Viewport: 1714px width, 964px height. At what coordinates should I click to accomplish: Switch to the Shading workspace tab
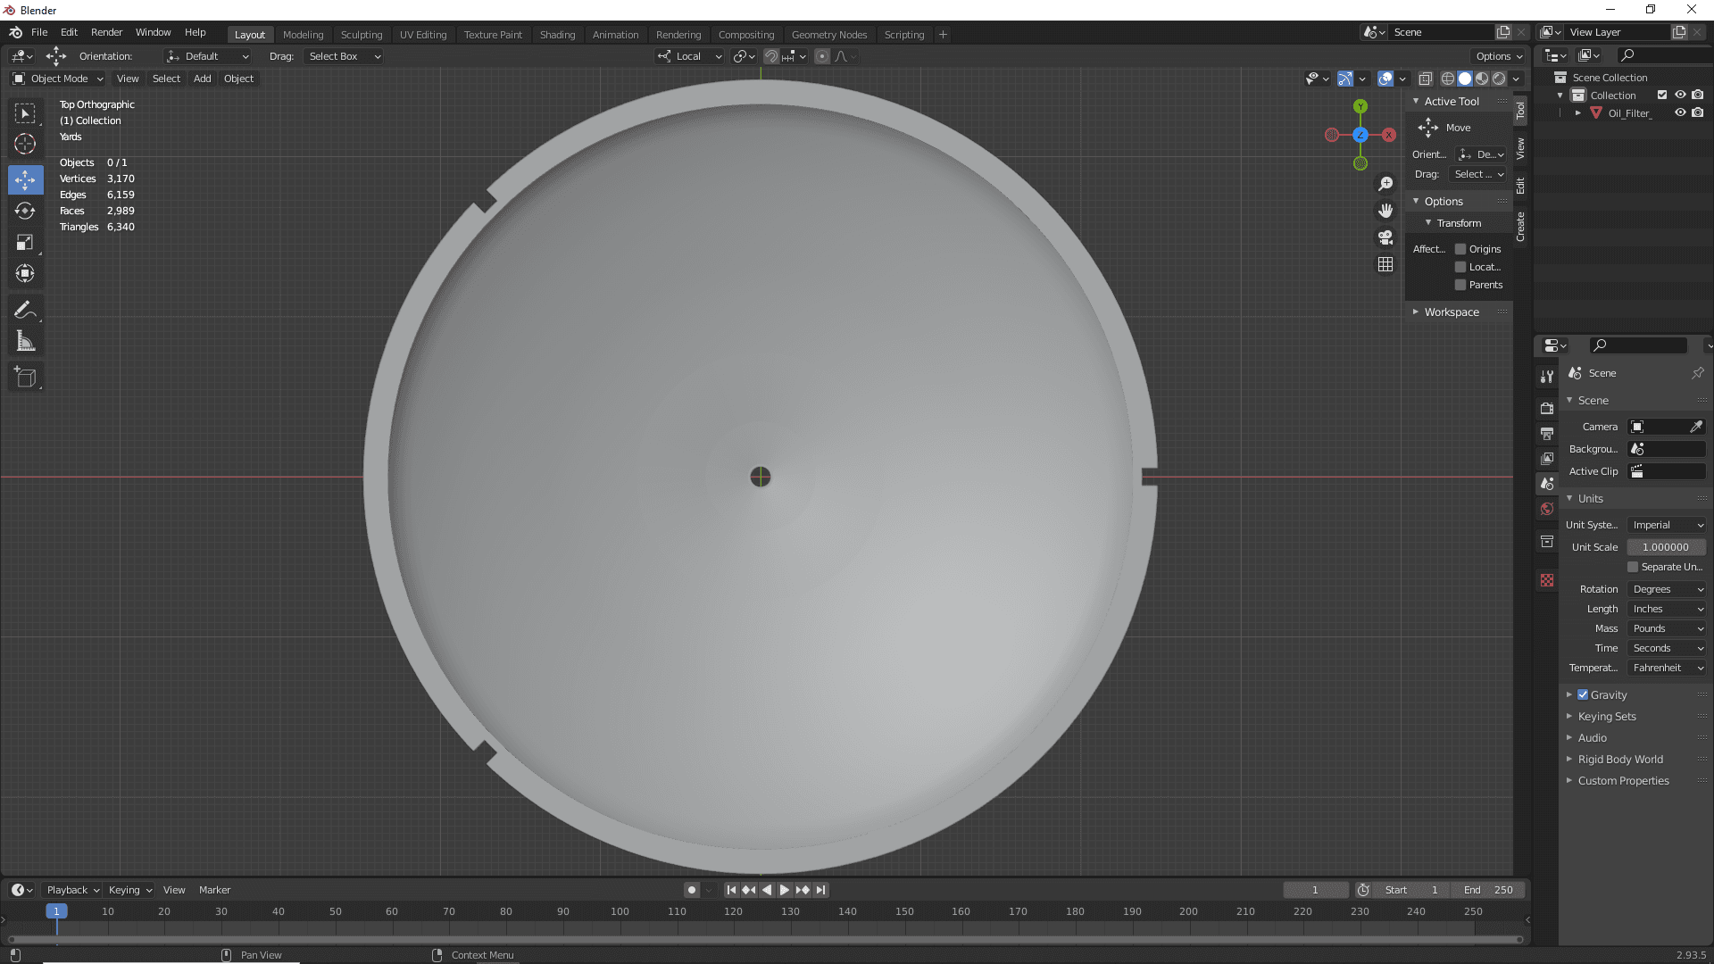pyautogui.click(x=557, y=35)
